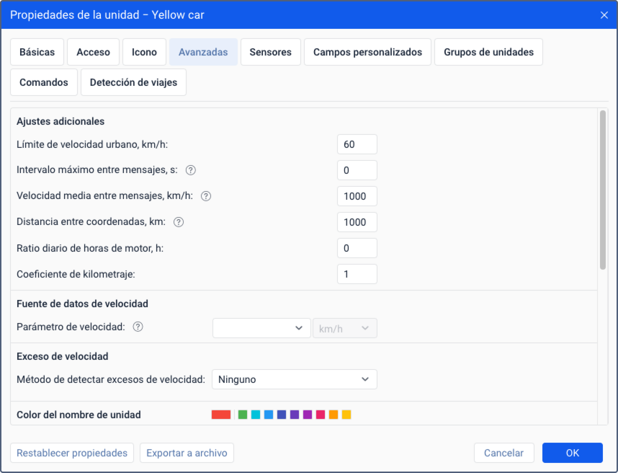This screenshot has height=473, width=618.
Task: Click help icon next to Distancia entre coordenadas
Action: [x=179, y=222]
